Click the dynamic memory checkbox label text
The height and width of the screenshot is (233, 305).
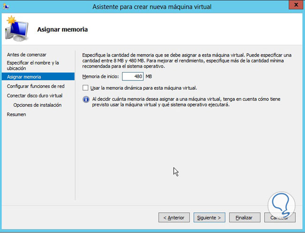(x=144, y=88)
